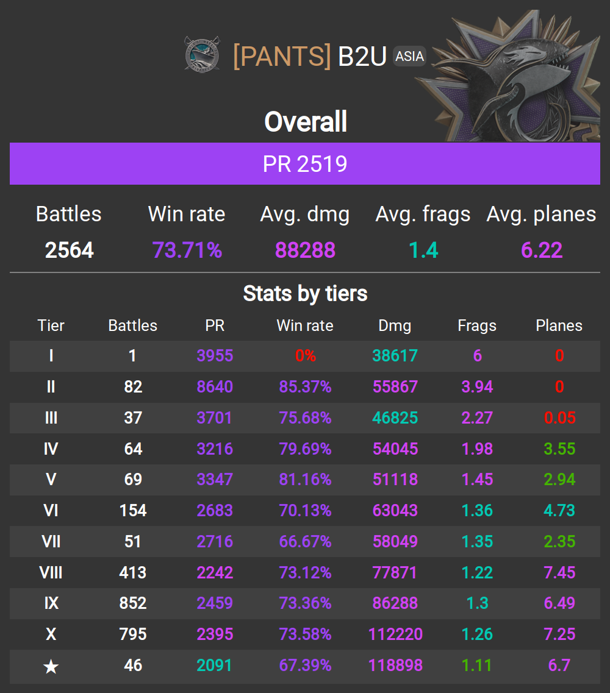Click the Stats by tiers heading
This screenshot has width=610, height=693.
305,294
